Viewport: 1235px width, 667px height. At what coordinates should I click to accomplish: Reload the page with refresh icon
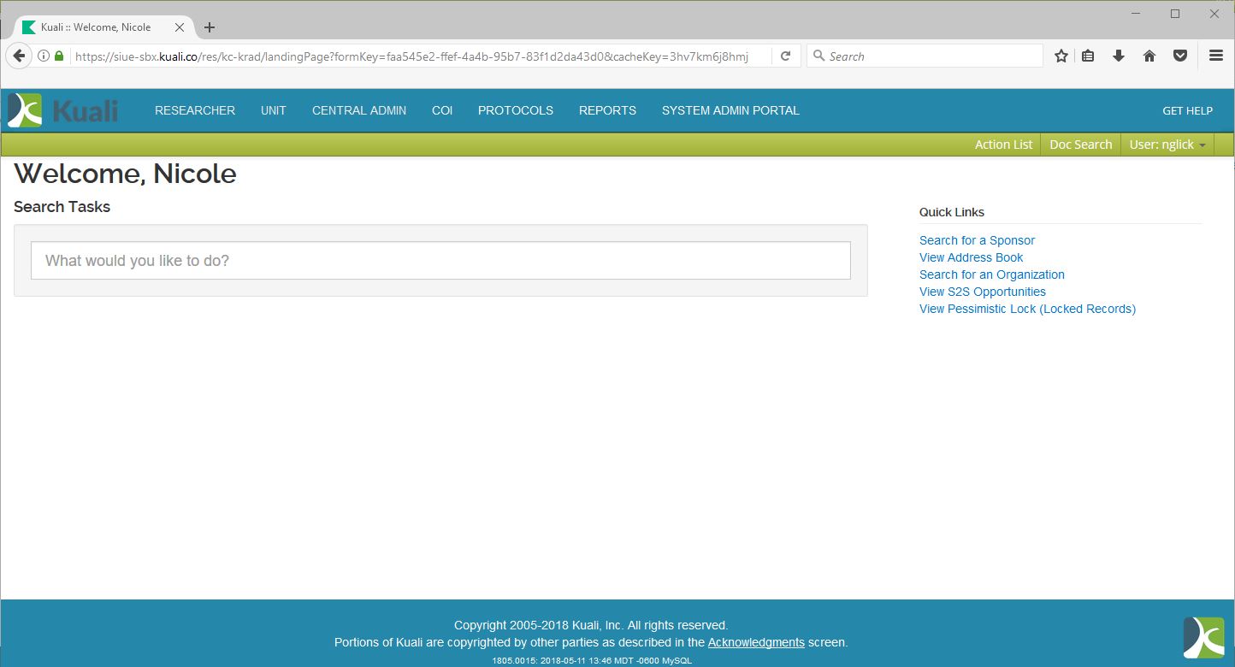pos(785,56)
